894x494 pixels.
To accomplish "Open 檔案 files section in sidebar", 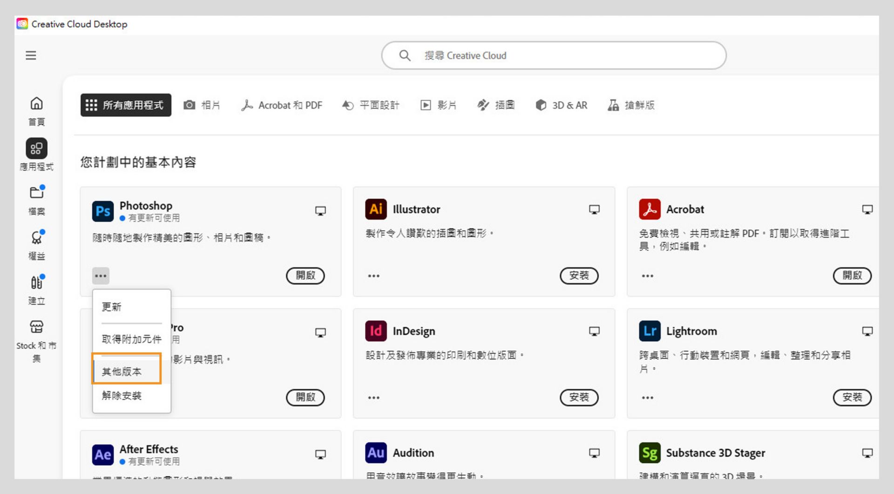I will click(36, 200).
